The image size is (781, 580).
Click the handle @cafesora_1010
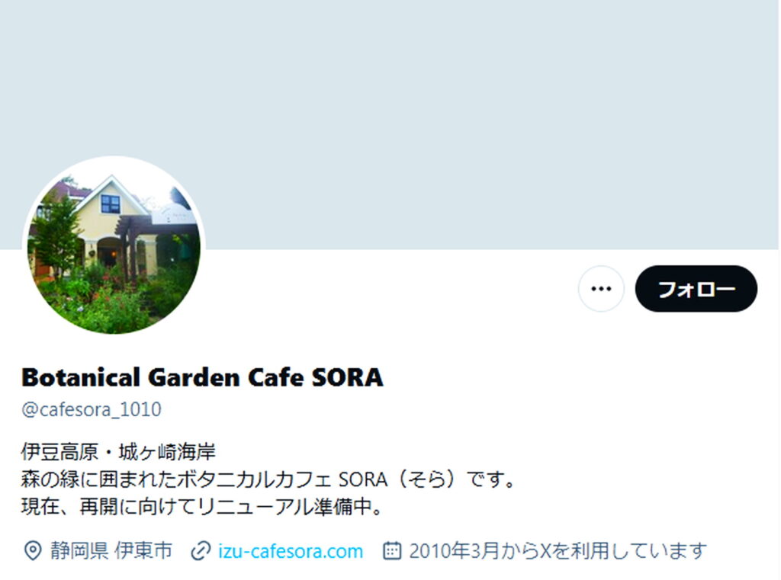(92, 409)
